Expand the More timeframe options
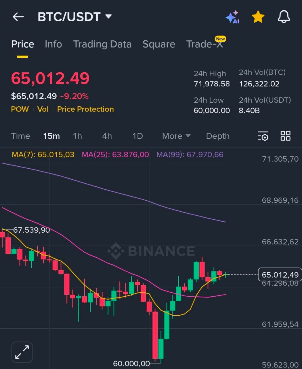302x369 pixels. click(x=176, y=136)
